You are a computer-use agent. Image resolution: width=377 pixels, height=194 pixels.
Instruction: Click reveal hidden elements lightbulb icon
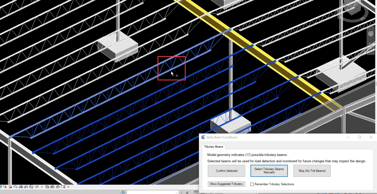(42, 187)
